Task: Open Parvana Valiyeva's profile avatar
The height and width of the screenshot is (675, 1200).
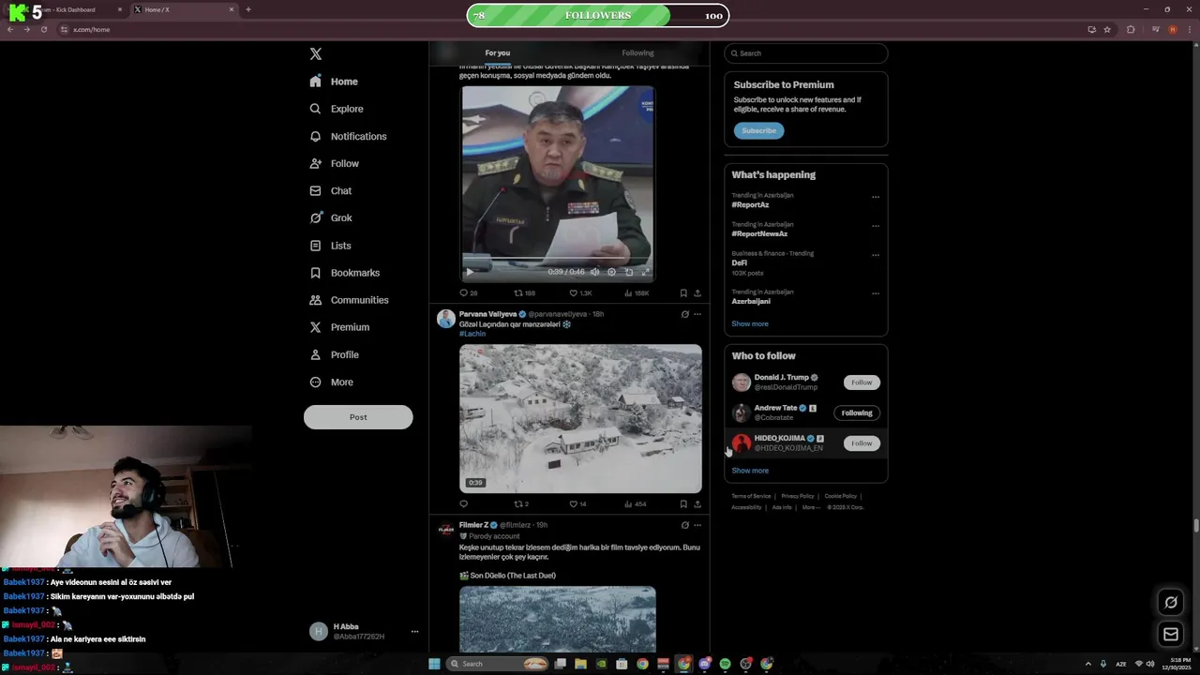Action: [x=446, y=319]
